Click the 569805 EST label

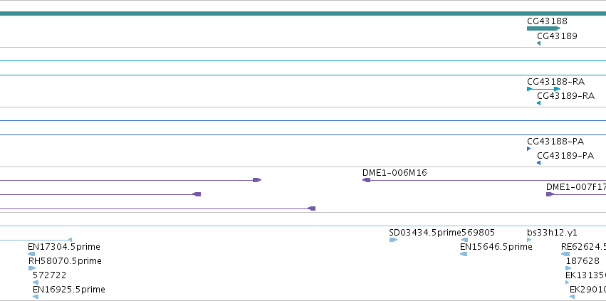coord(479,233)
